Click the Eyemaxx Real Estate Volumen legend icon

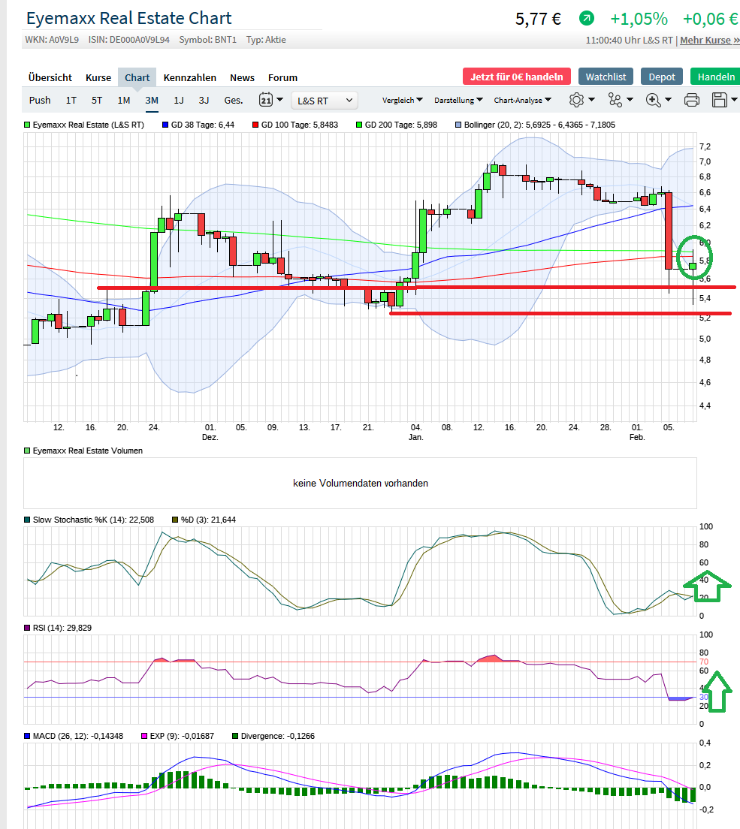(x=26, y=451)
